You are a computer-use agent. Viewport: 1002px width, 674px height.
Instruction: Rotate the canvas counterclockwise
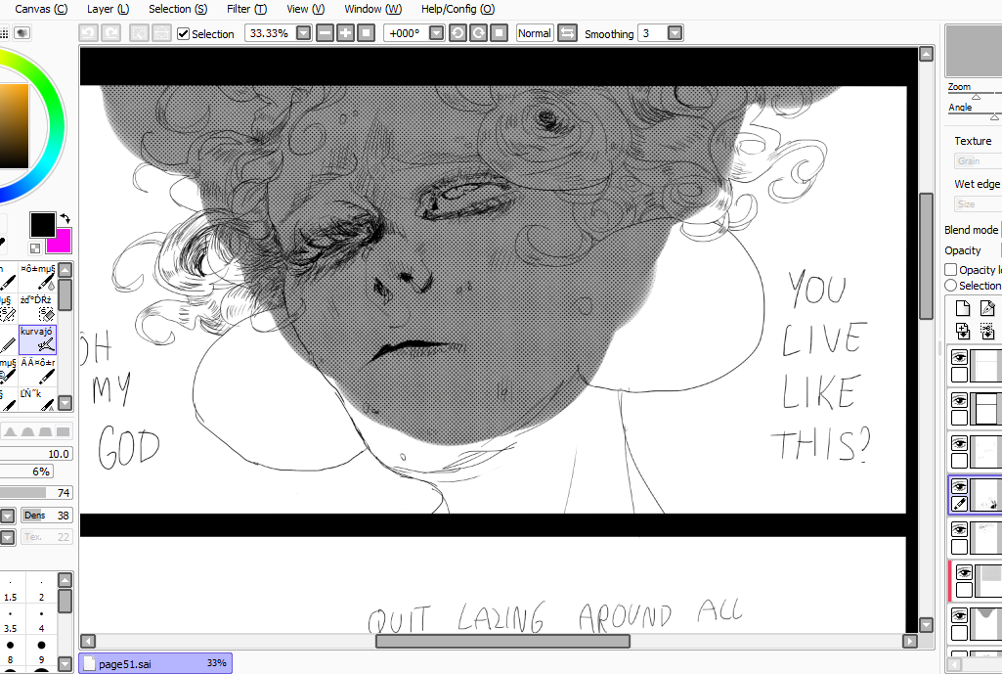point(457,33)
